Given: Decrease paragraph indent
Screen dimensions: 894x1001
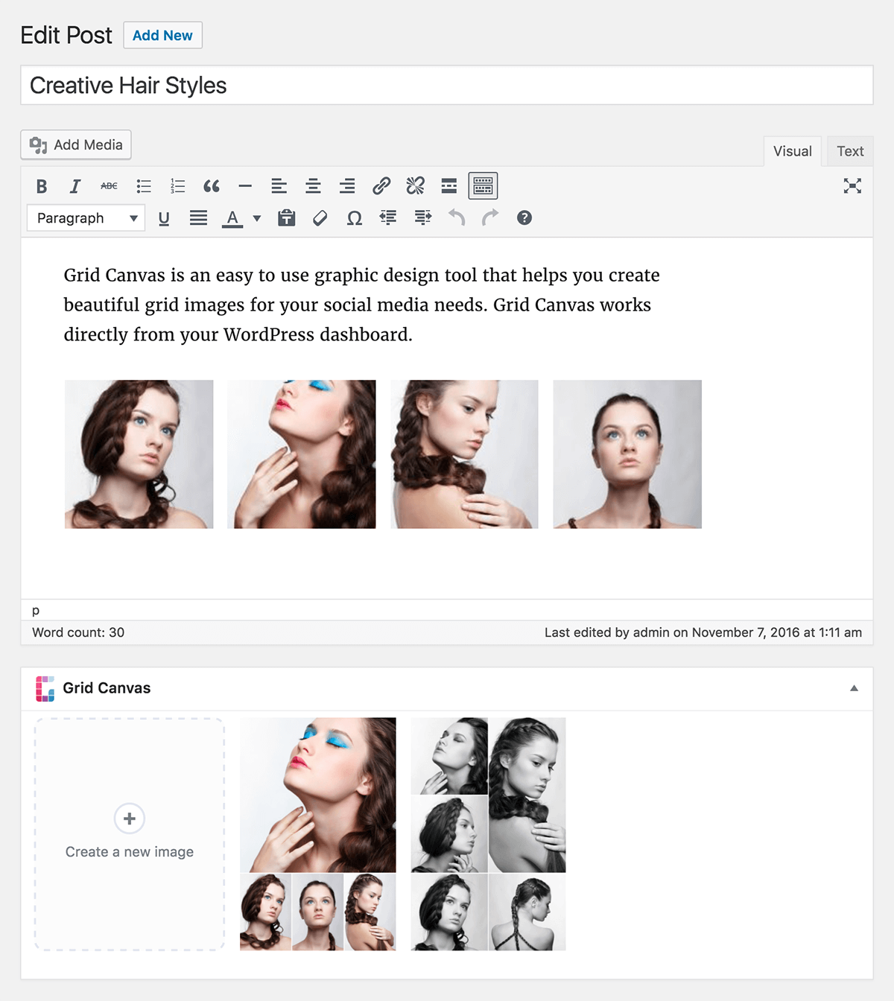Looking at the screenshot, I should point(388,218).
